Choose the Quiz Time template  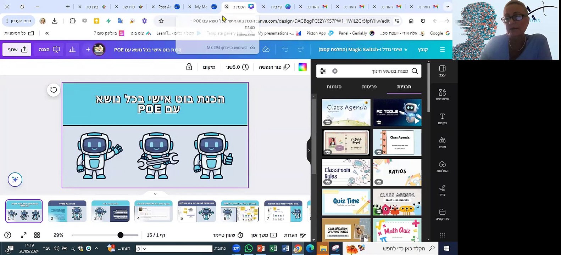[346, 202]
